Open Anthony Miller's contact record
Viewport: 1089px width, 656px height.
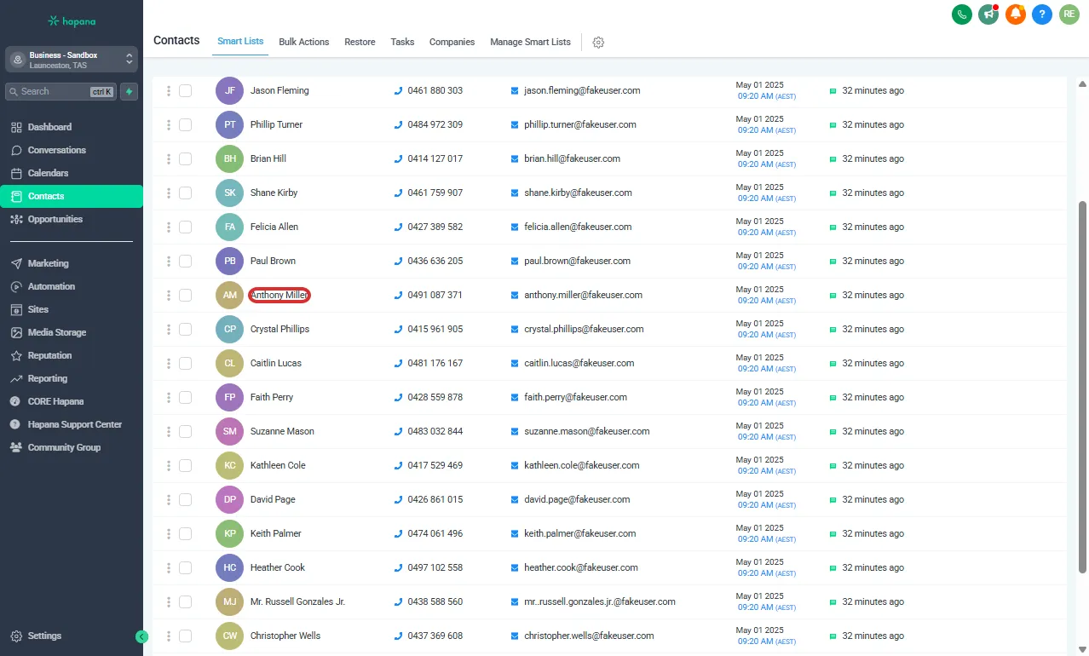(x=279, y=295)
